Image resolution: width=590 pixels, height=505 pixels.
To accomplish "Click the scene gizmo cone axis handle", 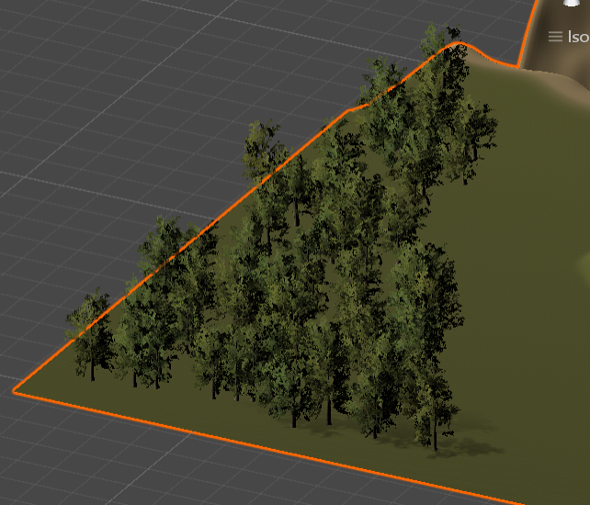I will 572,3.
